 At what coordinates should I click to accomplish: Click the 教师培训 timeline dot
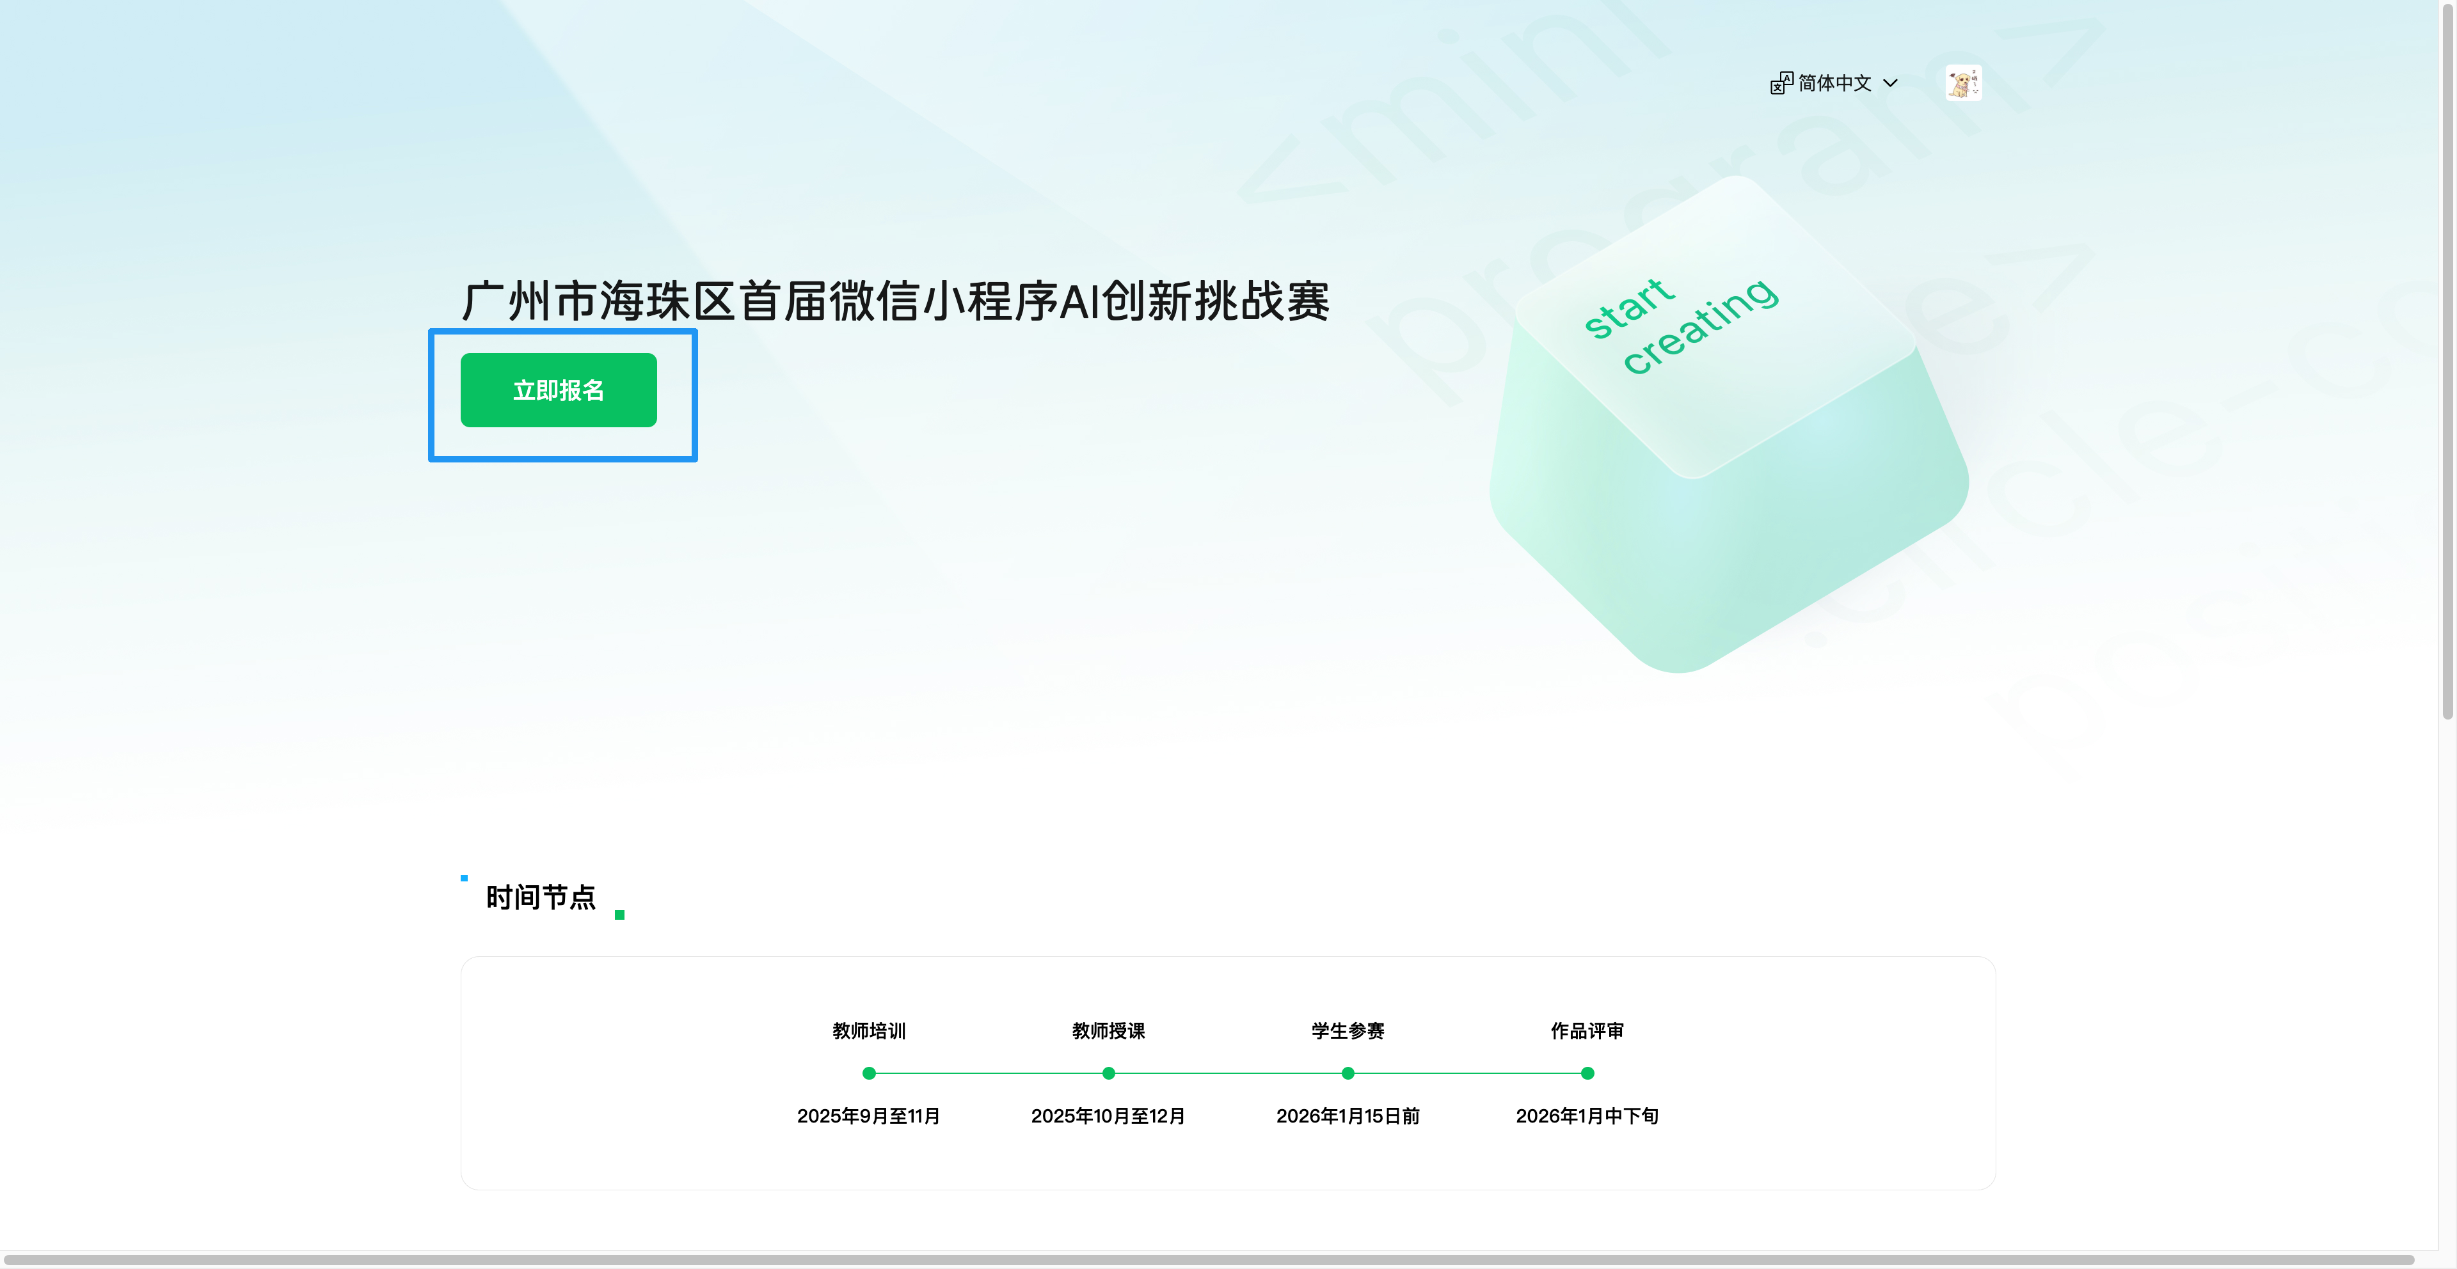868,1073
